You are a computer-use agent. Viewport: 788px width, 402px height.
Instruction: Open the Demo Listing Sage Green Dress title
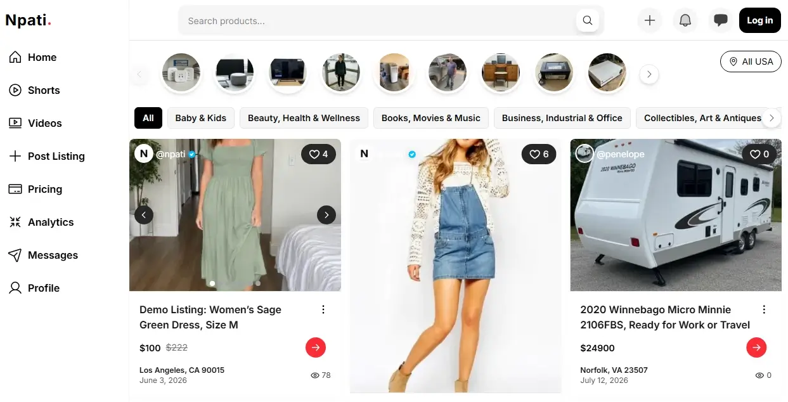click(210, 317)
